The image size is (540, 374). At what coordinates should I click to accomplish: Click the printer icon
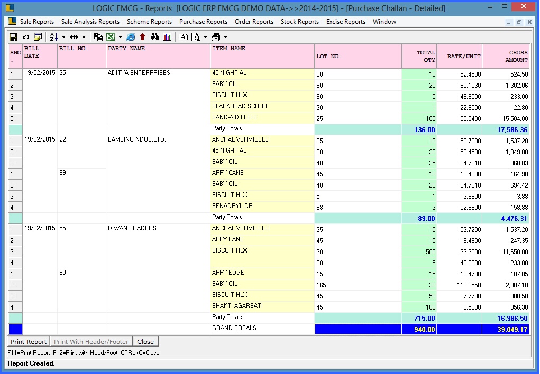[216, 37]
